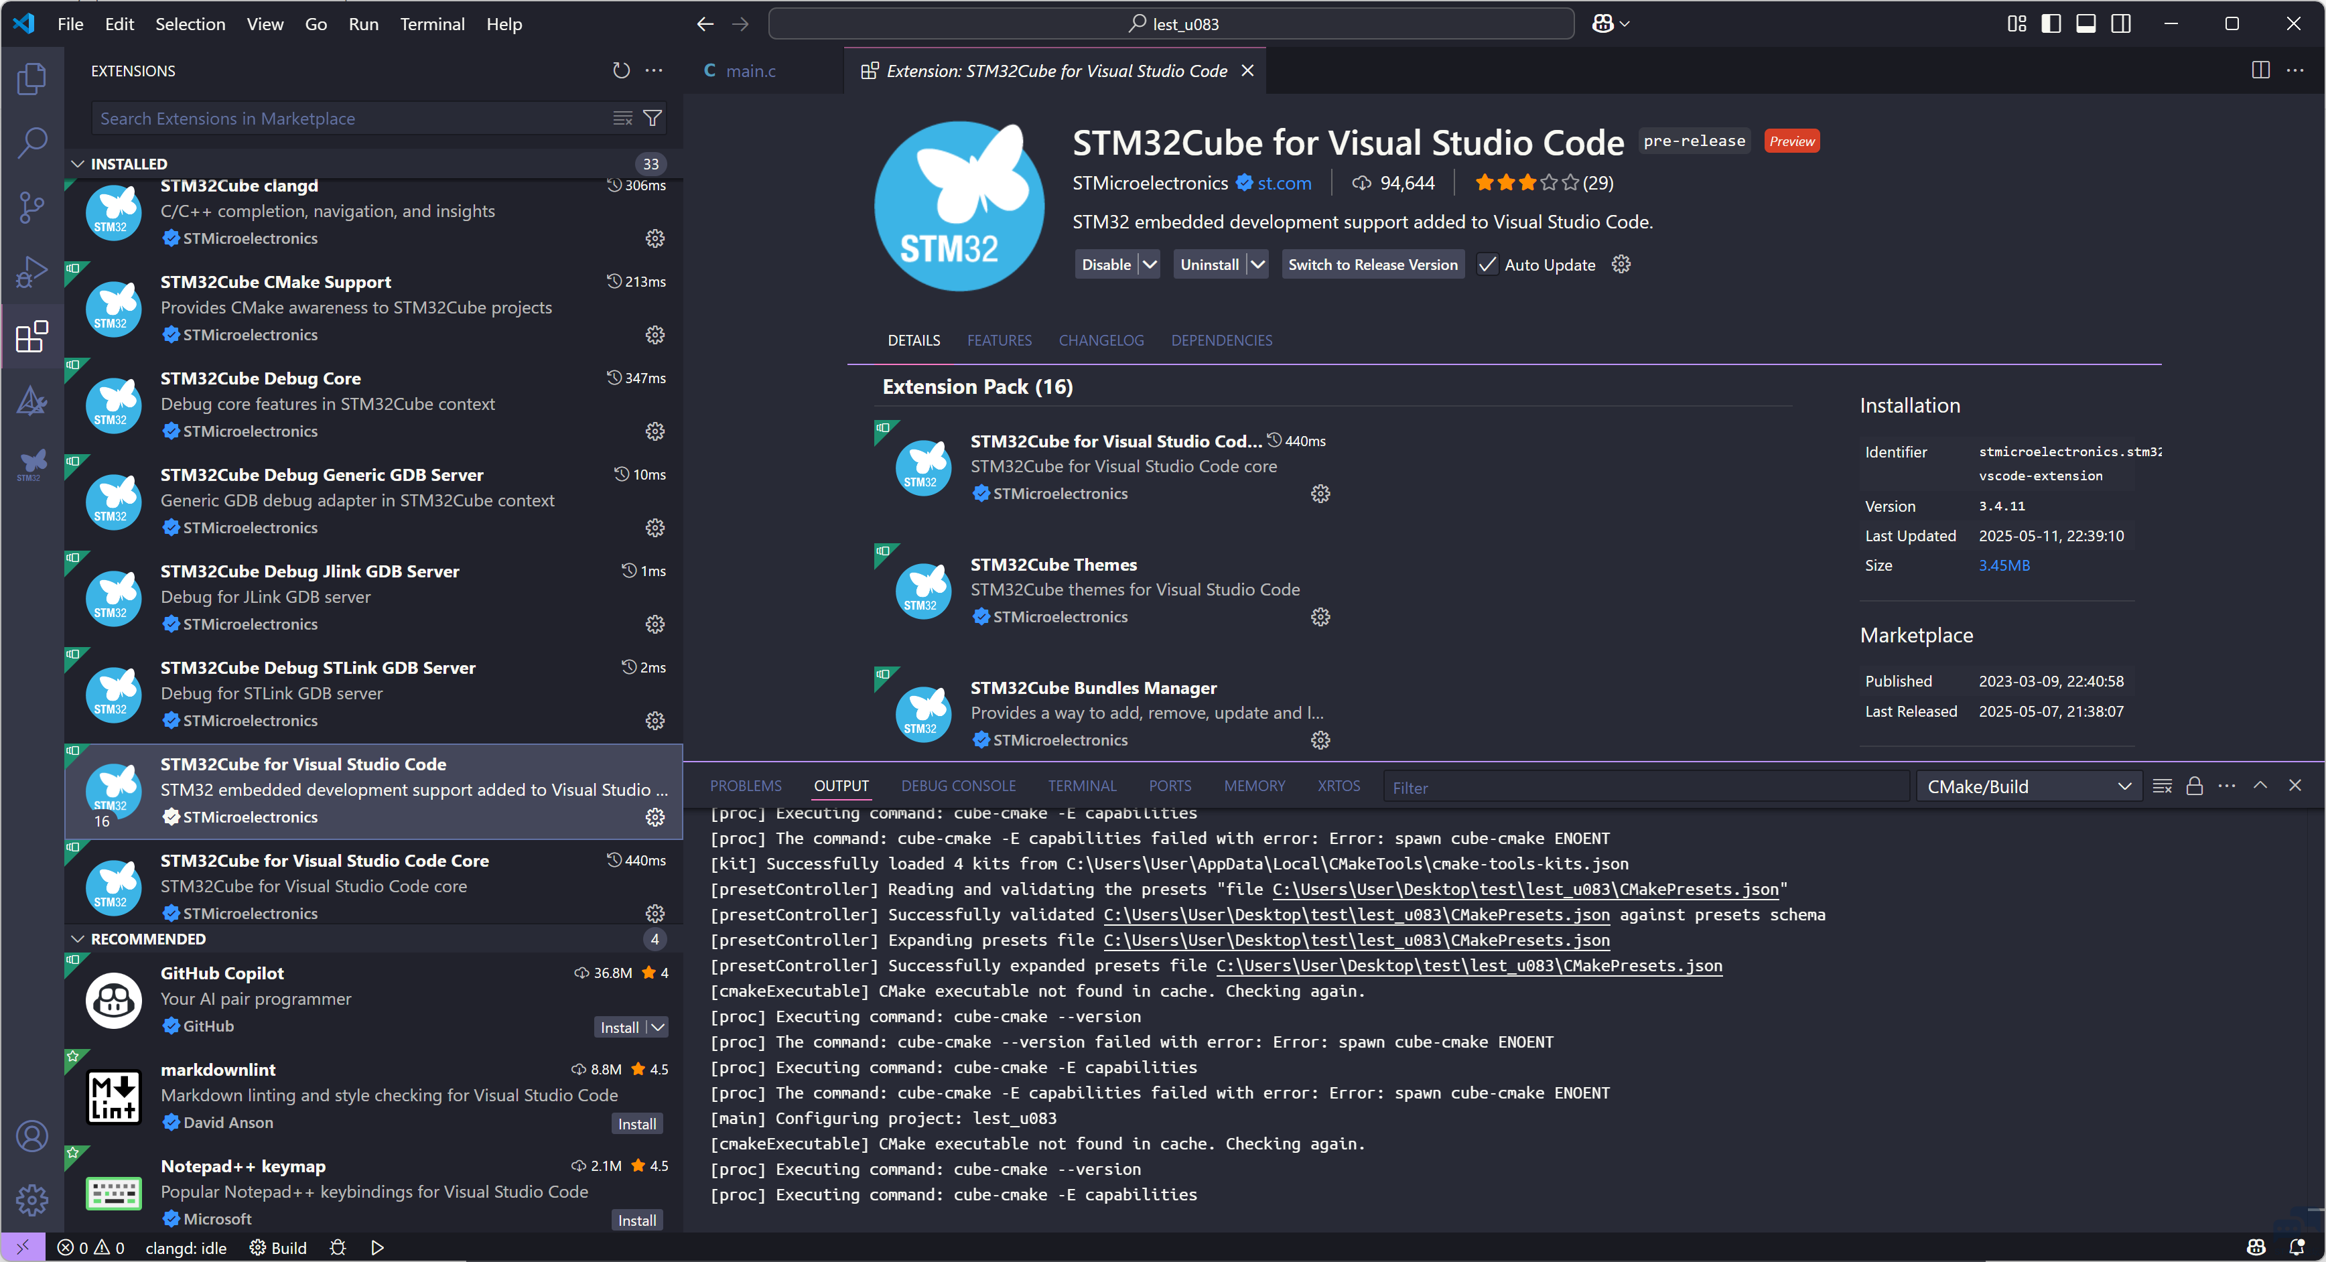Image resolution: width=2326 pixels, height=1262 pixels.
Task: Open the CMake/Build output channel dropdown
Action: [2029, 787]
